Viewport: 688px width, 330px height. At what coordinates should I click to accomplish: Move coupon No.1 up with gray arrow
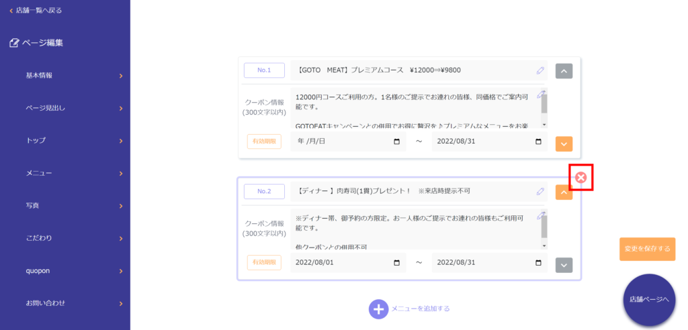[x=564, y=71]
